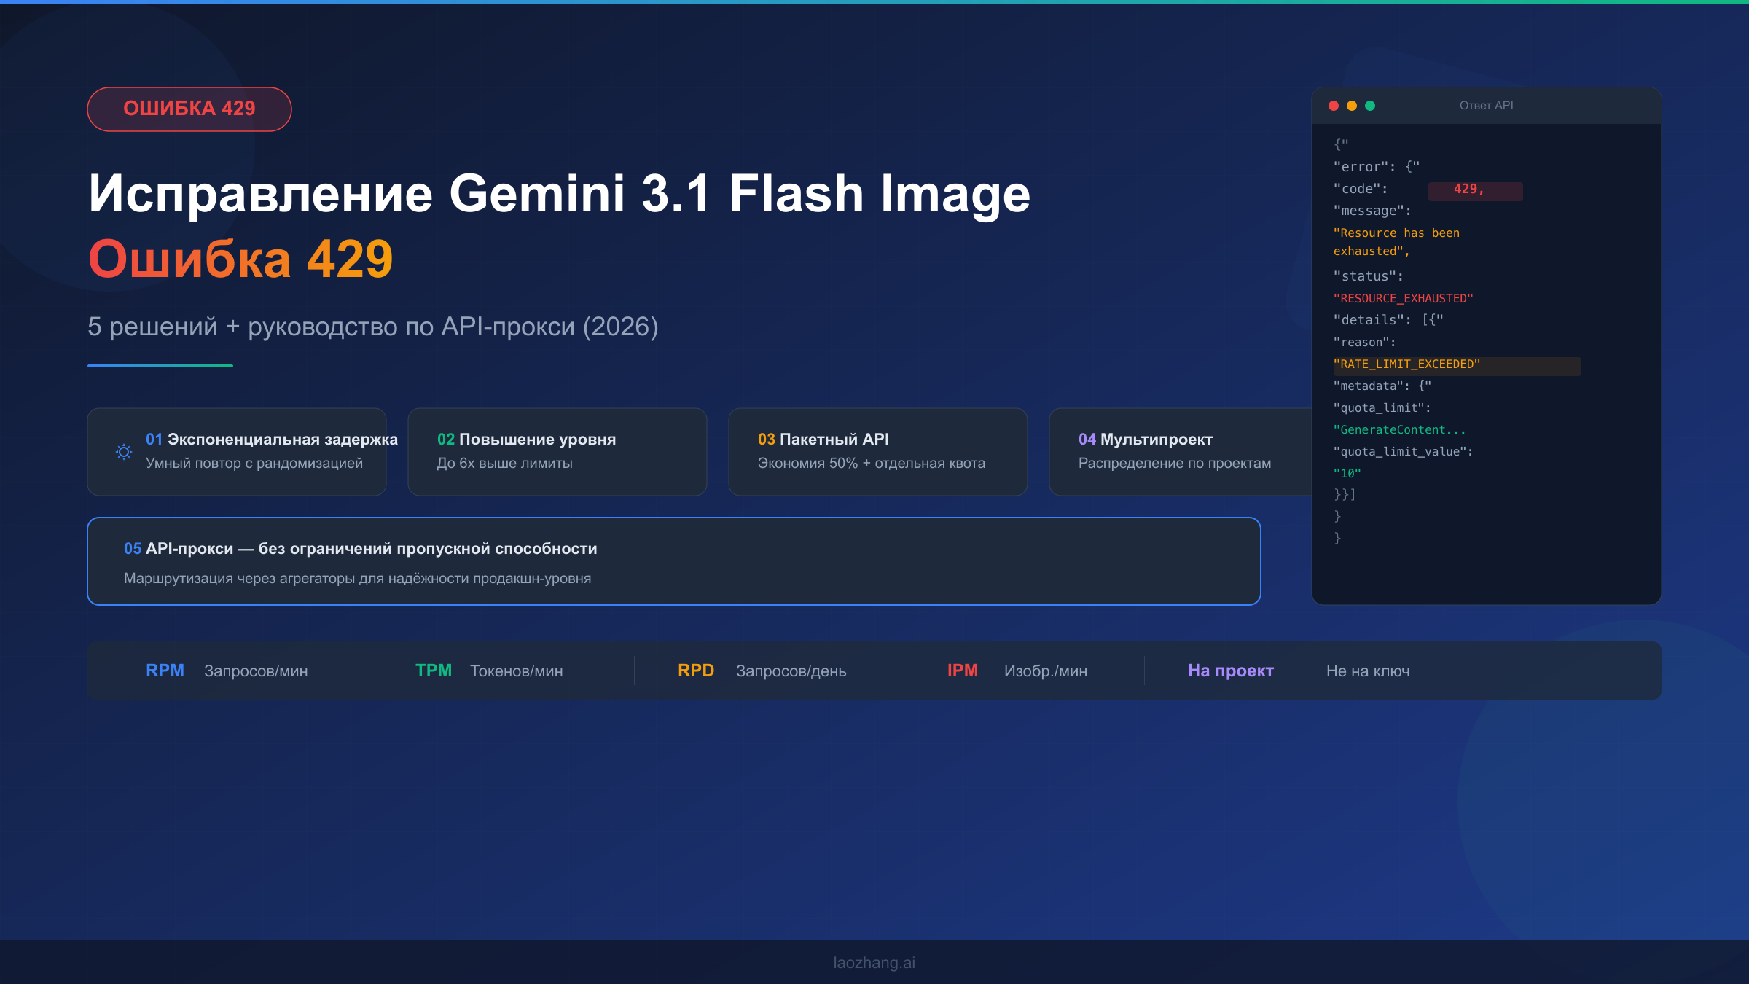The height and width of the screenshot is (984, 1749).
Task: Click the red dot in the API window
Action: point(1334,106)
